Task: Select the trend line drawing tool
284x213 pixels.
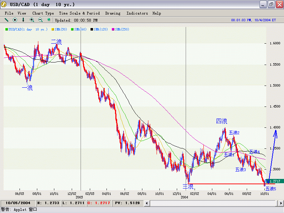Action: 6,20
